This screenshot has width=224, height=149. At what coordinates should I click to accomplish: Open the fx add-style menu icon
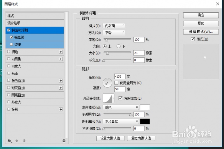click(10, 141)
